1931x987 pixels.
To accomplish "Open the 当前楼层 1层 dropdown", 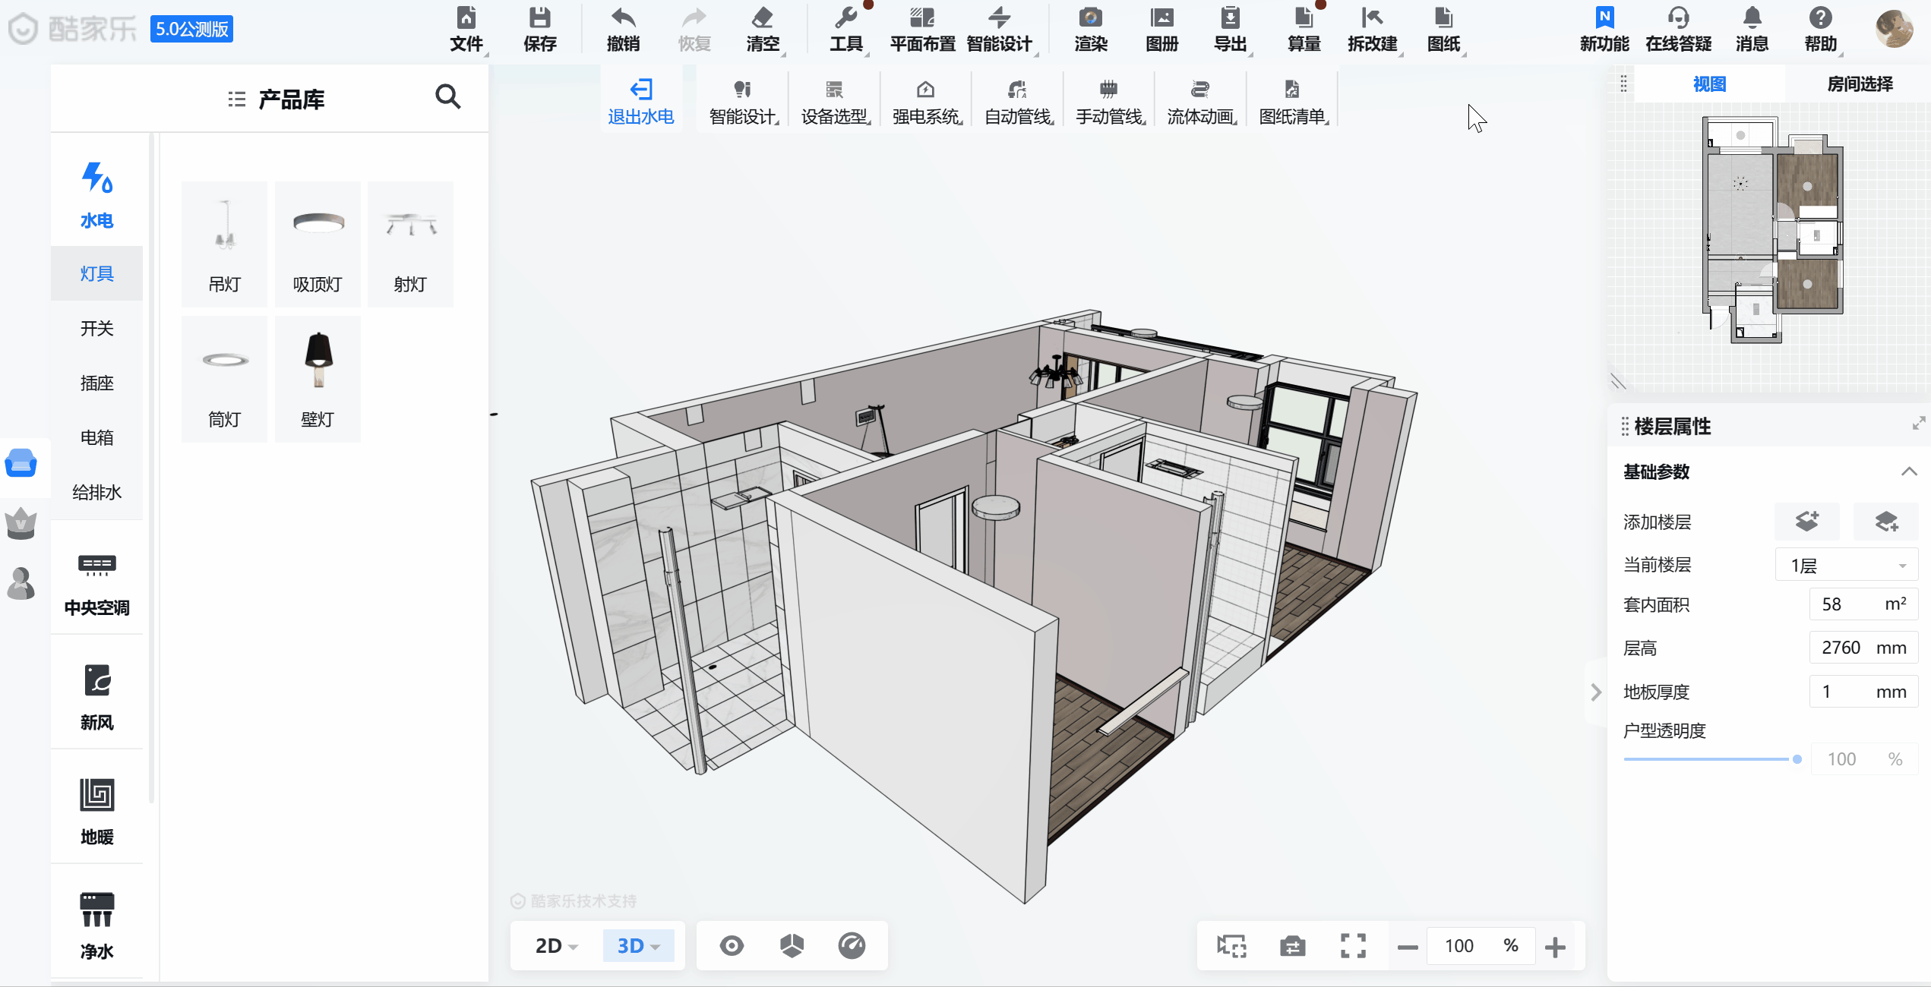I will coord(1847,566).
